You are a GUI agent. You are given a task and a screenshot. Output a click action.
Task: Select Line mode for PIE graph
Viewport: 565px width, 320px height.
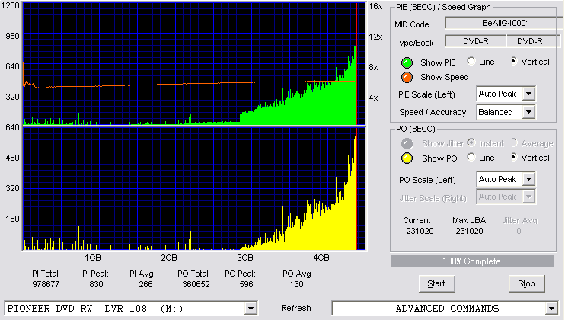point(471,61)
